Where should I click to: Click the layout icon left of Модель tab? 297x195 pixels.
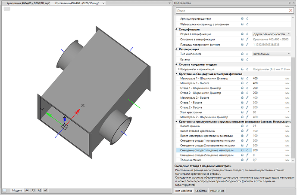coord(5,190)
